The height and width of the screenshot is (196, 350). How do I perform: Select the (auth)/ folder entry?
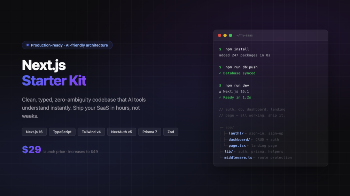point(236,133)
